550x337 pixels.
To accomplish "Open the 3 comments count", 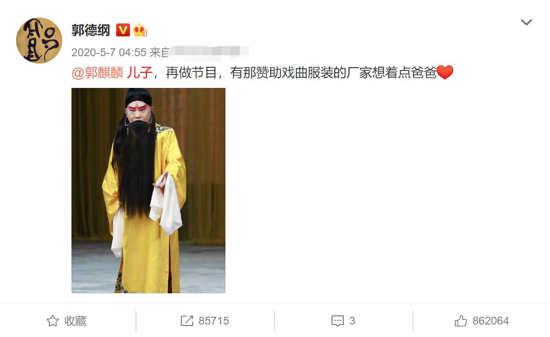I will 352,320.
